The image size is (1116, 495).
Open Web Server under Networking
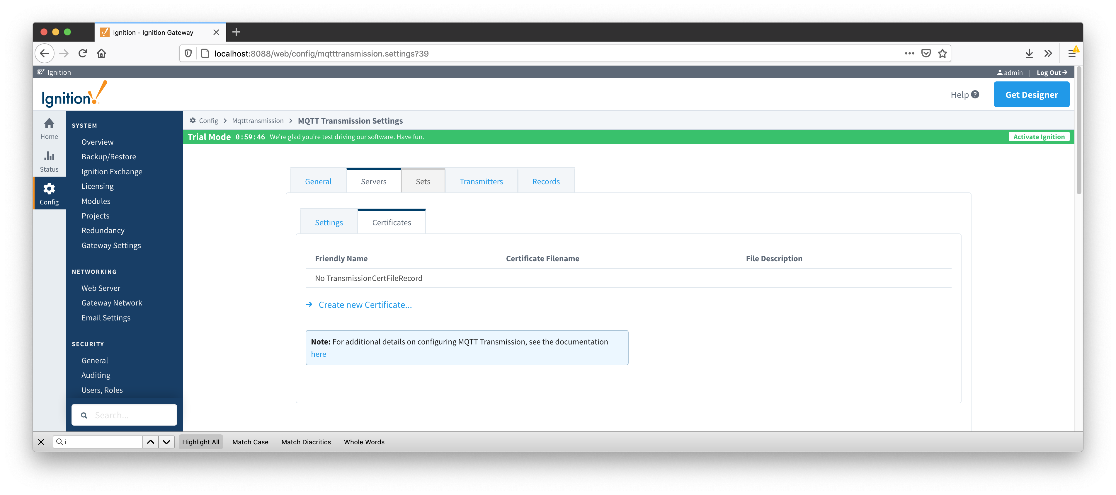(x=101, y=288)
